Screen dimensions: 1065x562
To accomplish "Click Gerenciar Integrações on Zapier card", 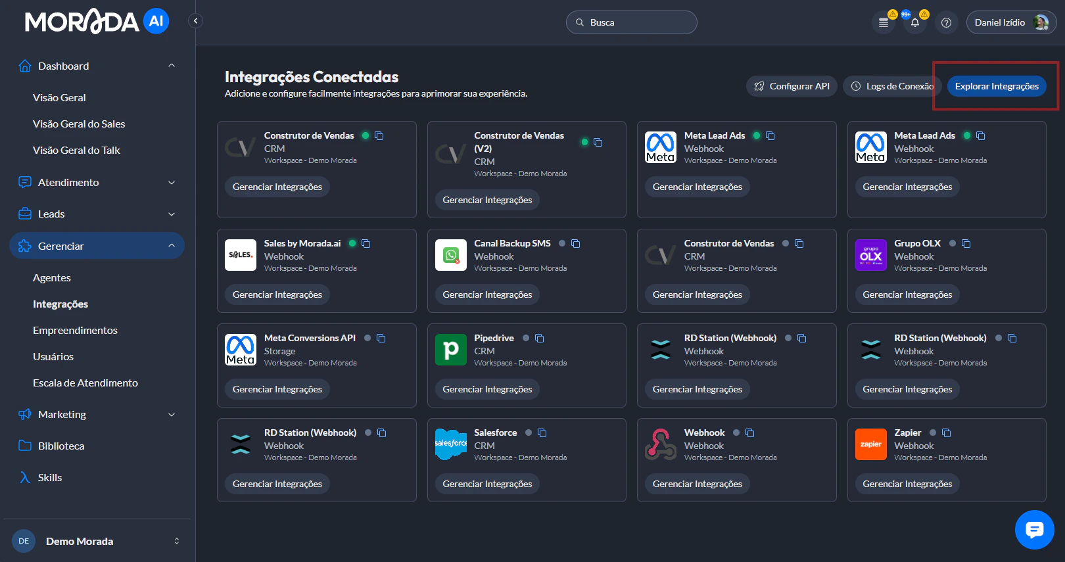I will coord(907,484).
